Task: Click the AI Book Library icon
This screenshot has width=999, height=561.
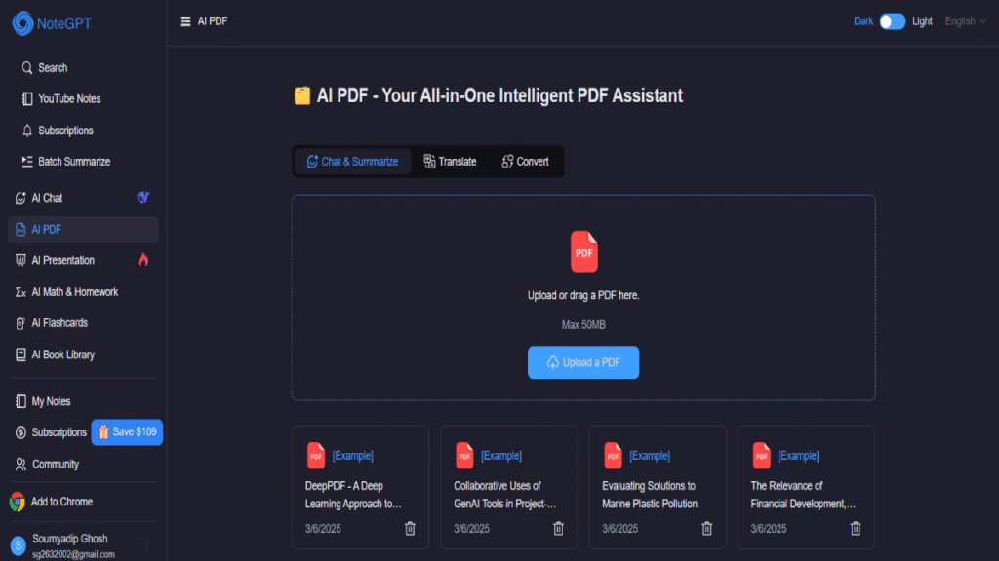Action: tap(20, 355)
